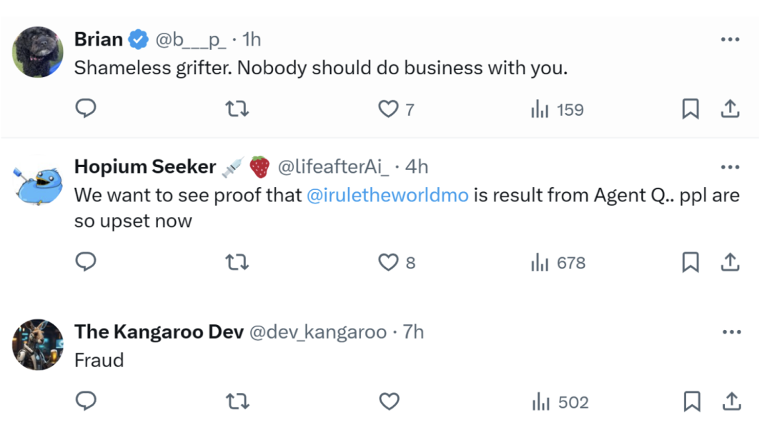The height and width of the screenshot is (445, 772).
Task: Share Brian's tweet
Action: (730, 109)
